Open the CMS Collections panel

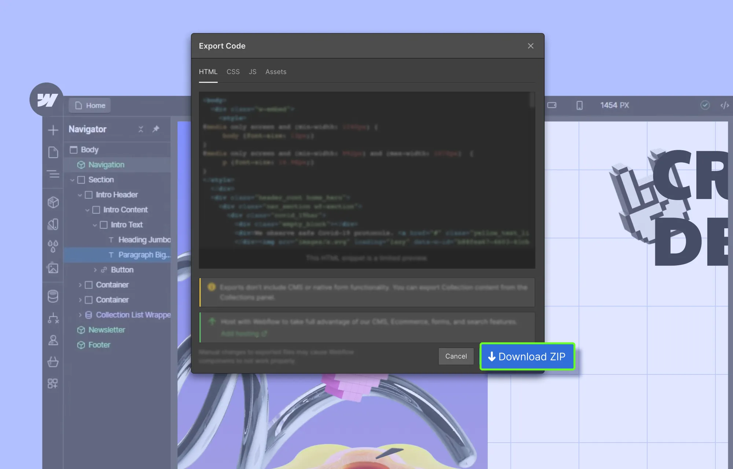(x=53, y=296)
